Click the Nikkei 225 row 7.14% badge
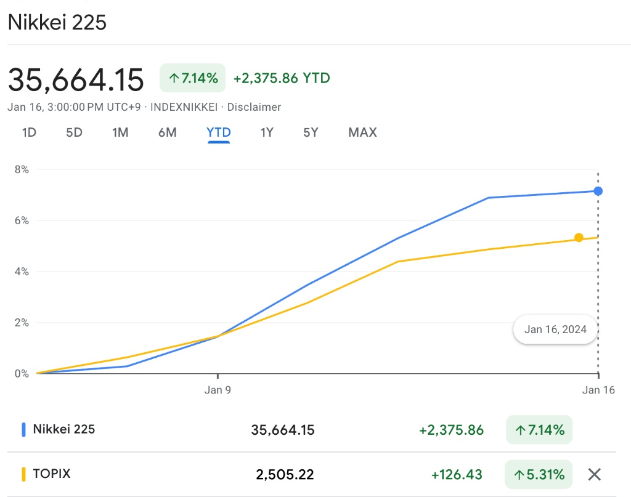The width and height of the screenshot is (631, 497). click(x=539, y=430)
